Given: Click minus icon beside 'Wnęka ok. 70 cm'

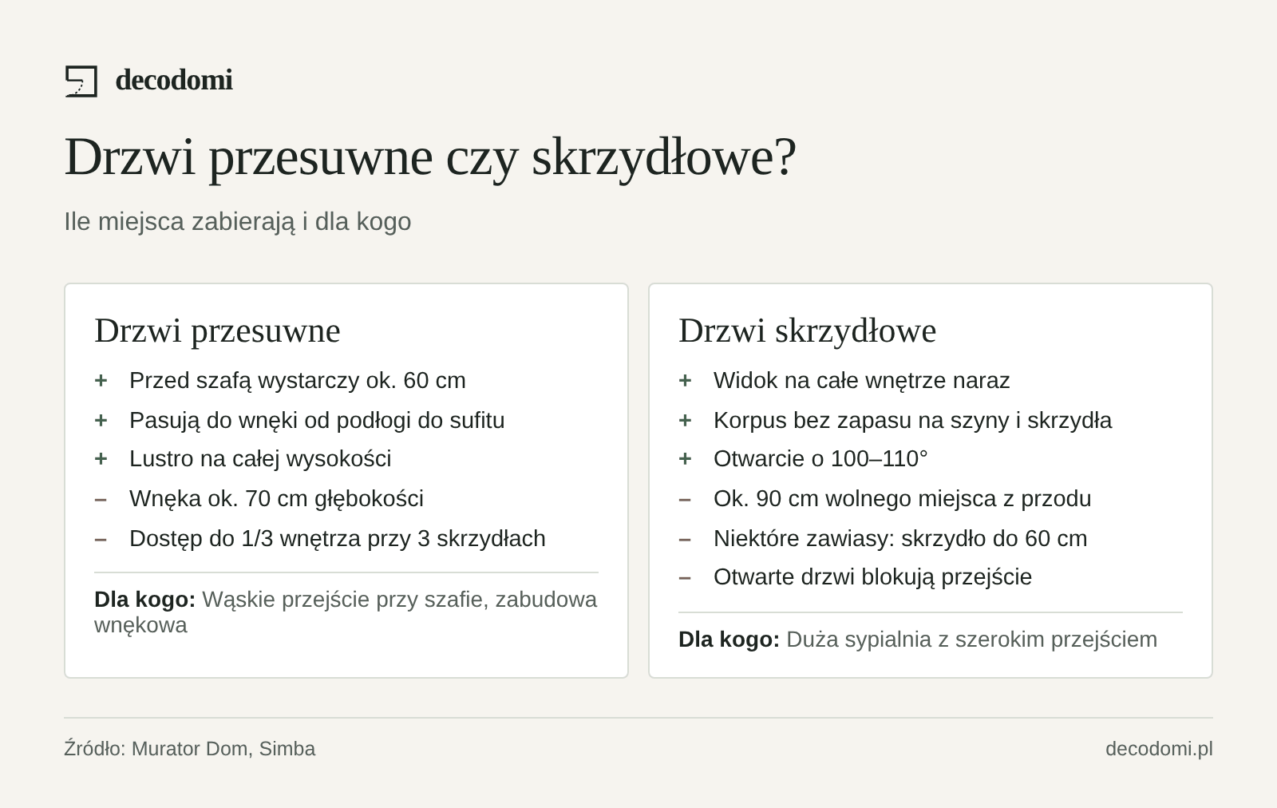Looking at the screenshot, I should click(101, 499).
